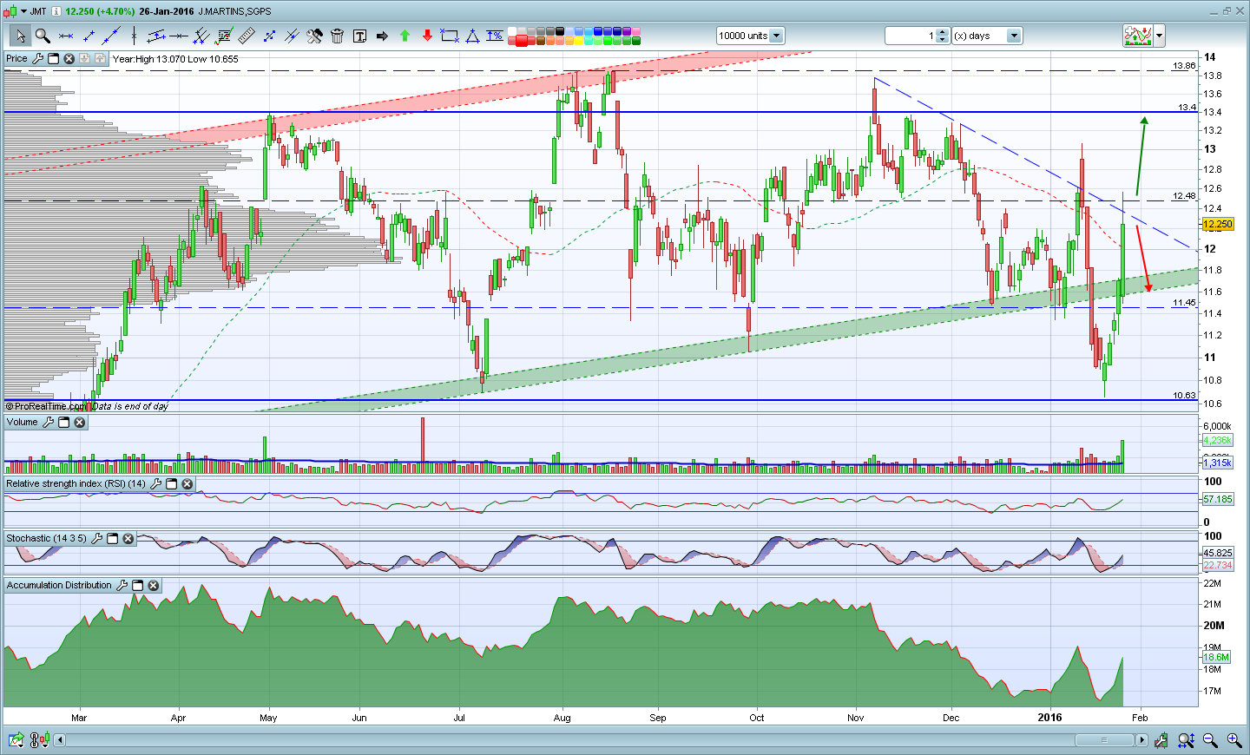Configure the RSI indicator with wrench
The height and width of the screenshot is (755, 1250).
(x=155, y=483)
